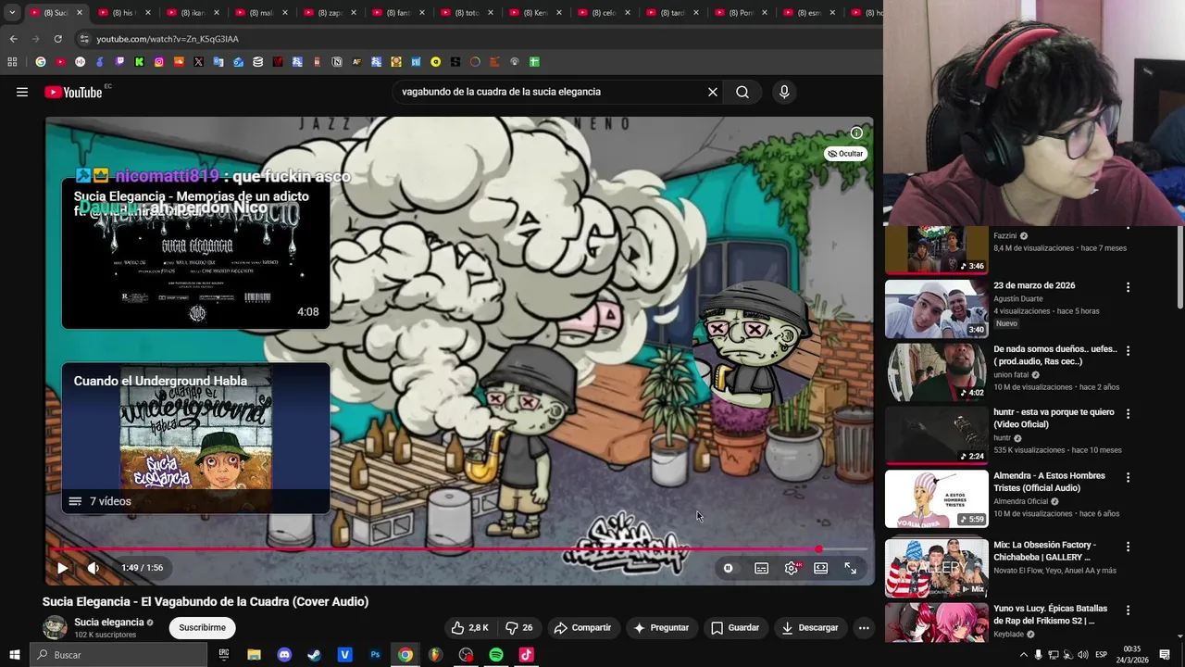This screenshot has width=1185, height=667.
Task: Switch to the '(8) celo' tab
Action: 604,13
